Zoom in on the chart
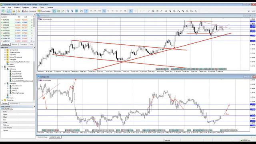Image resolution: width=256 pixels, height=144 pixels. [68, 11]
